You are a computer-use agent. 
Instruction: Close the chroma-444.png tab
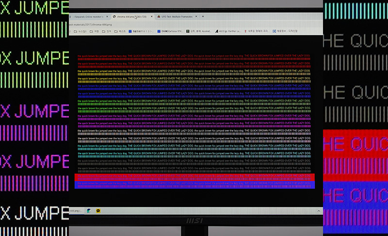tap(152, 16)
